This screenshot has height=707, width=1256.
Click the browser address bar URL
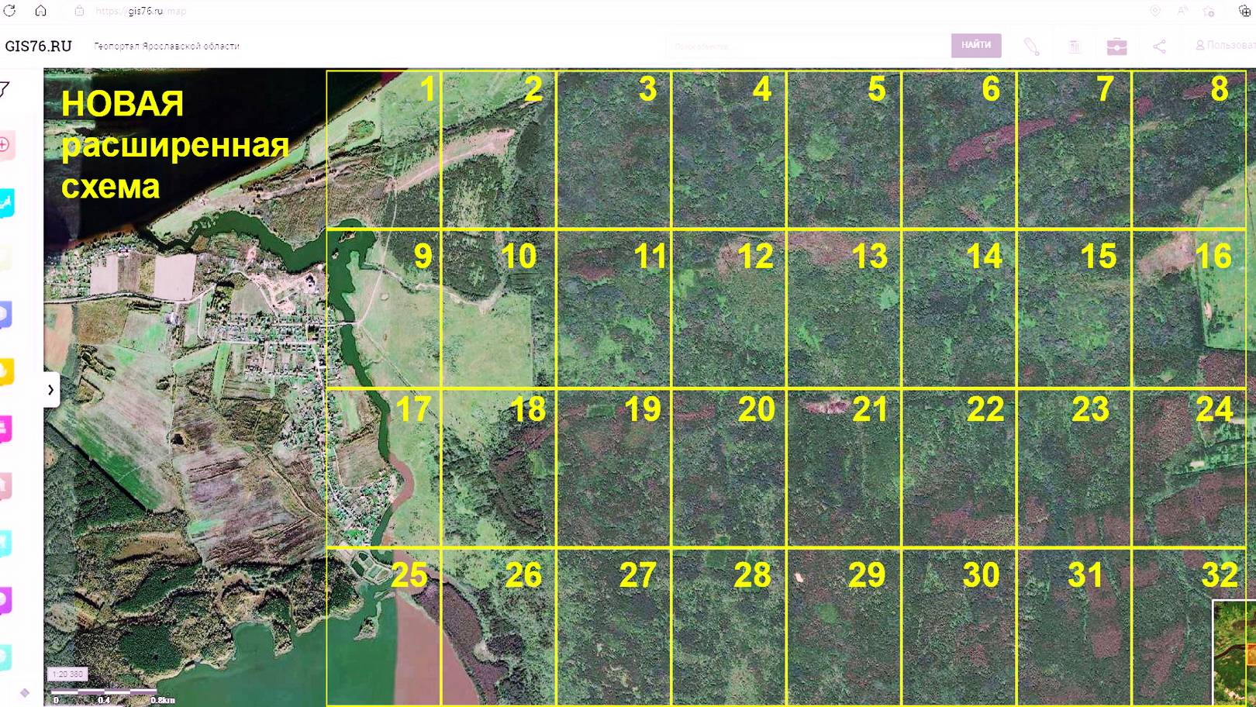(x=140, y=11)
